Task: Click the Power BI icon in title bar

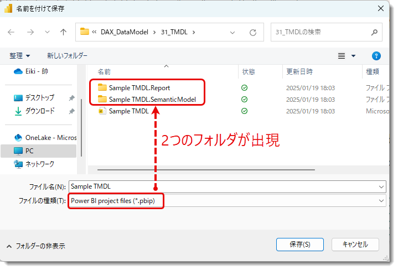Action: point(8,8)
